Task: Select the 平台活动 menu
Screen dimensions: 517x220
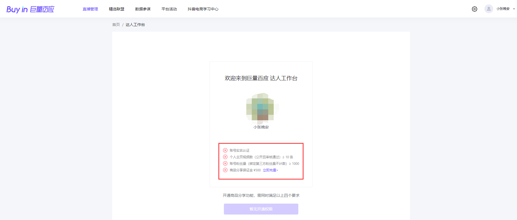Action: click(169, 9)
